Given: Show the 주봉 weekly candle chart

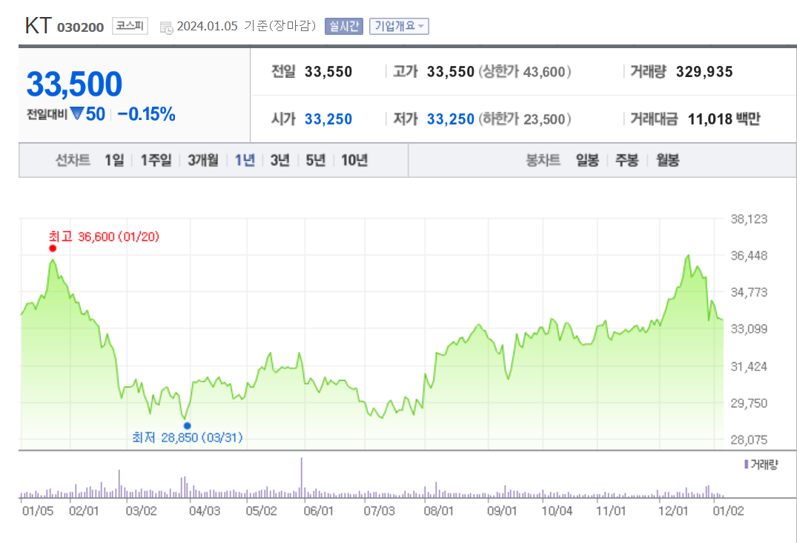Looking at the screenshot, I should coord(626,161).
